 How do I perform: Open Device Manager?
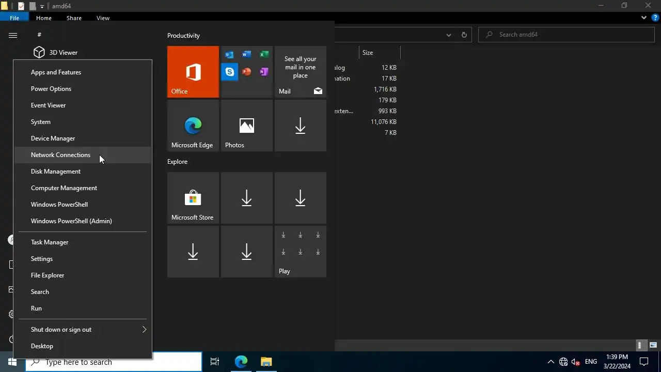83,138
